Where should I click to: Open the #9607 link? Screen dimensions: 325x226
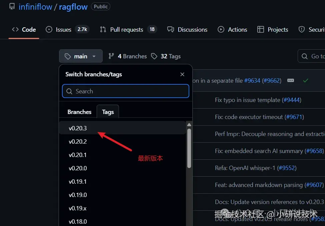point(314,185)
